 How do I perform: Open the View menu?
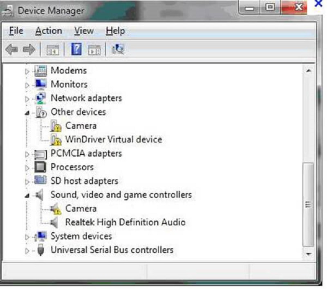coord(83,31)
